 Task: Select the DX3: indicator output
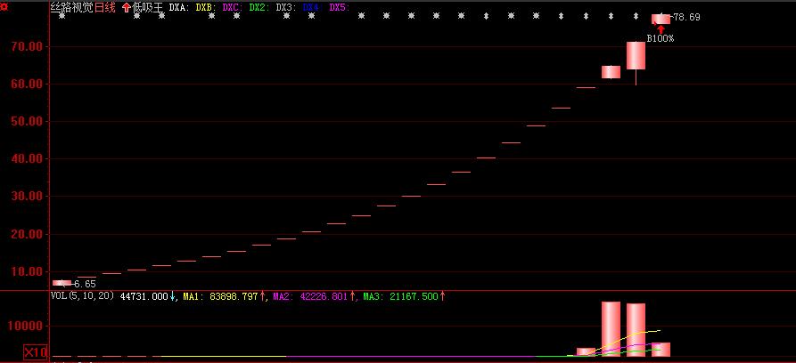[286, 8]
